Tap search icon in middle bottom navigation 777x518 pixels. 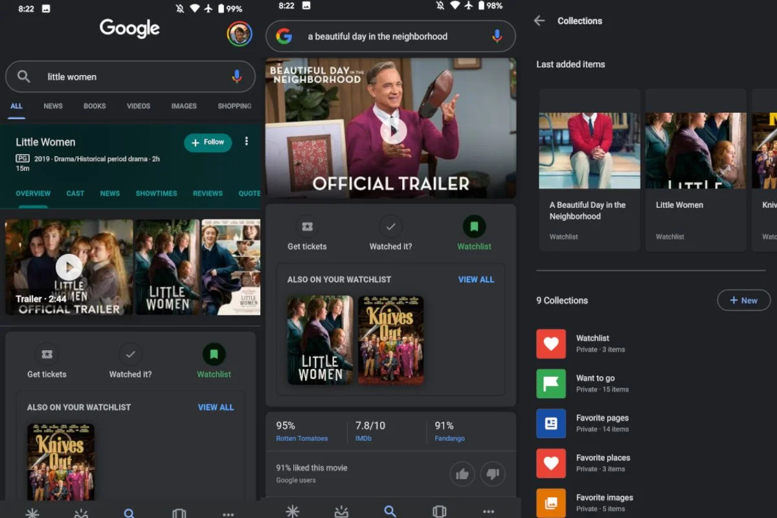[x=390, y=511]
